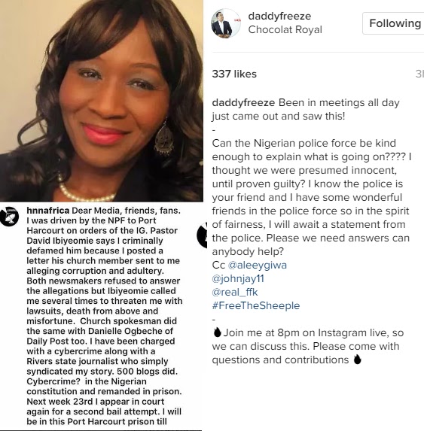Screen dimensions: 424x431
Task: Open the daddyfreeze username in header
Action: 279,16
